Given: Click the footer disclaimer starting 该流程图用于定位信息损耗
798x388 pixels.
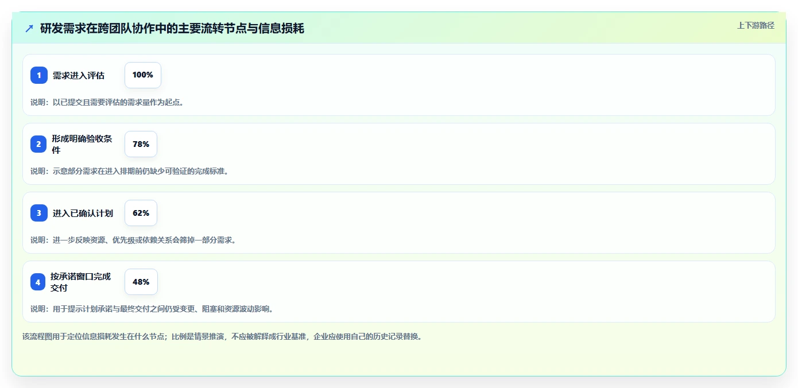Looking at the screenshot, I should pos(222,336).
